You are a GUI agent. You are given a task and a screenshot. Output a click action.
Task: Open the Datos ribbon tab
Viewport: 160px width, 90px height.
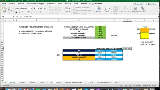[60, 4]
